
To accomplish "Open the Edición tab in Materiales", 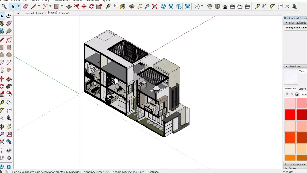I will tap(302, 89).
